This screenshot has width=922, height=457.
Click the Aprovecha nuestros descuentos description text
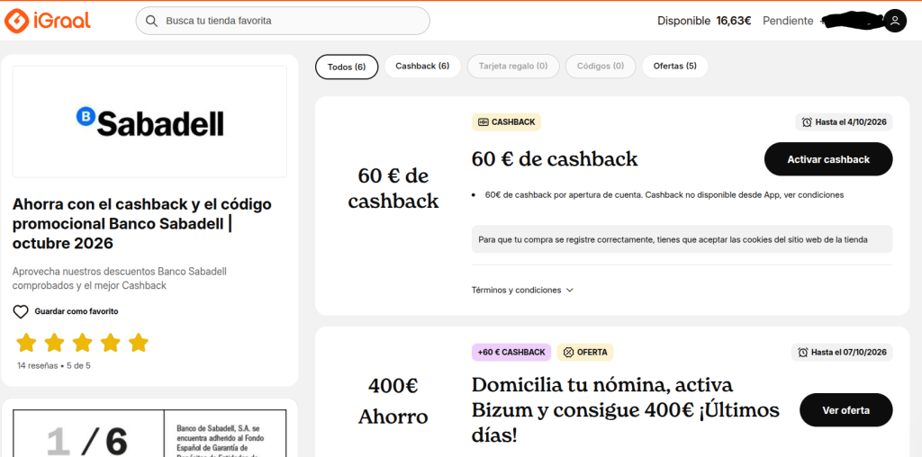point(120,279)
